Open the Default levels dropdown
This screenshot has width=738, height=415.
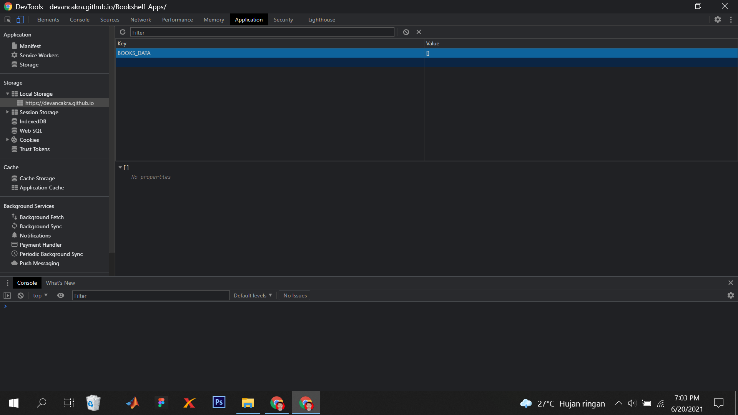click(253, 295)
